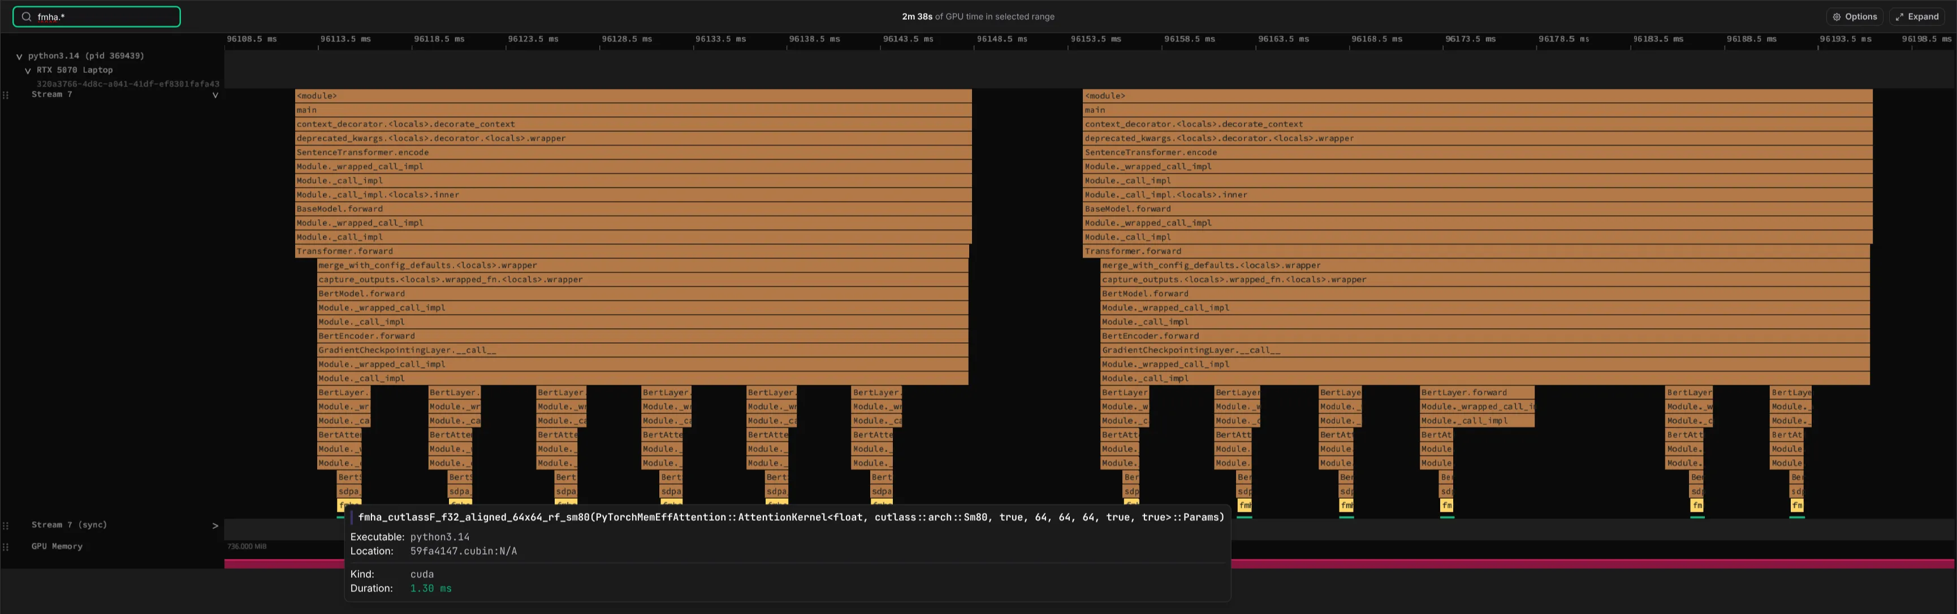The width and height of the screenshot is (1957, 614).
Task: Select the right stack's <module> frame
Action: (1477, 95)
